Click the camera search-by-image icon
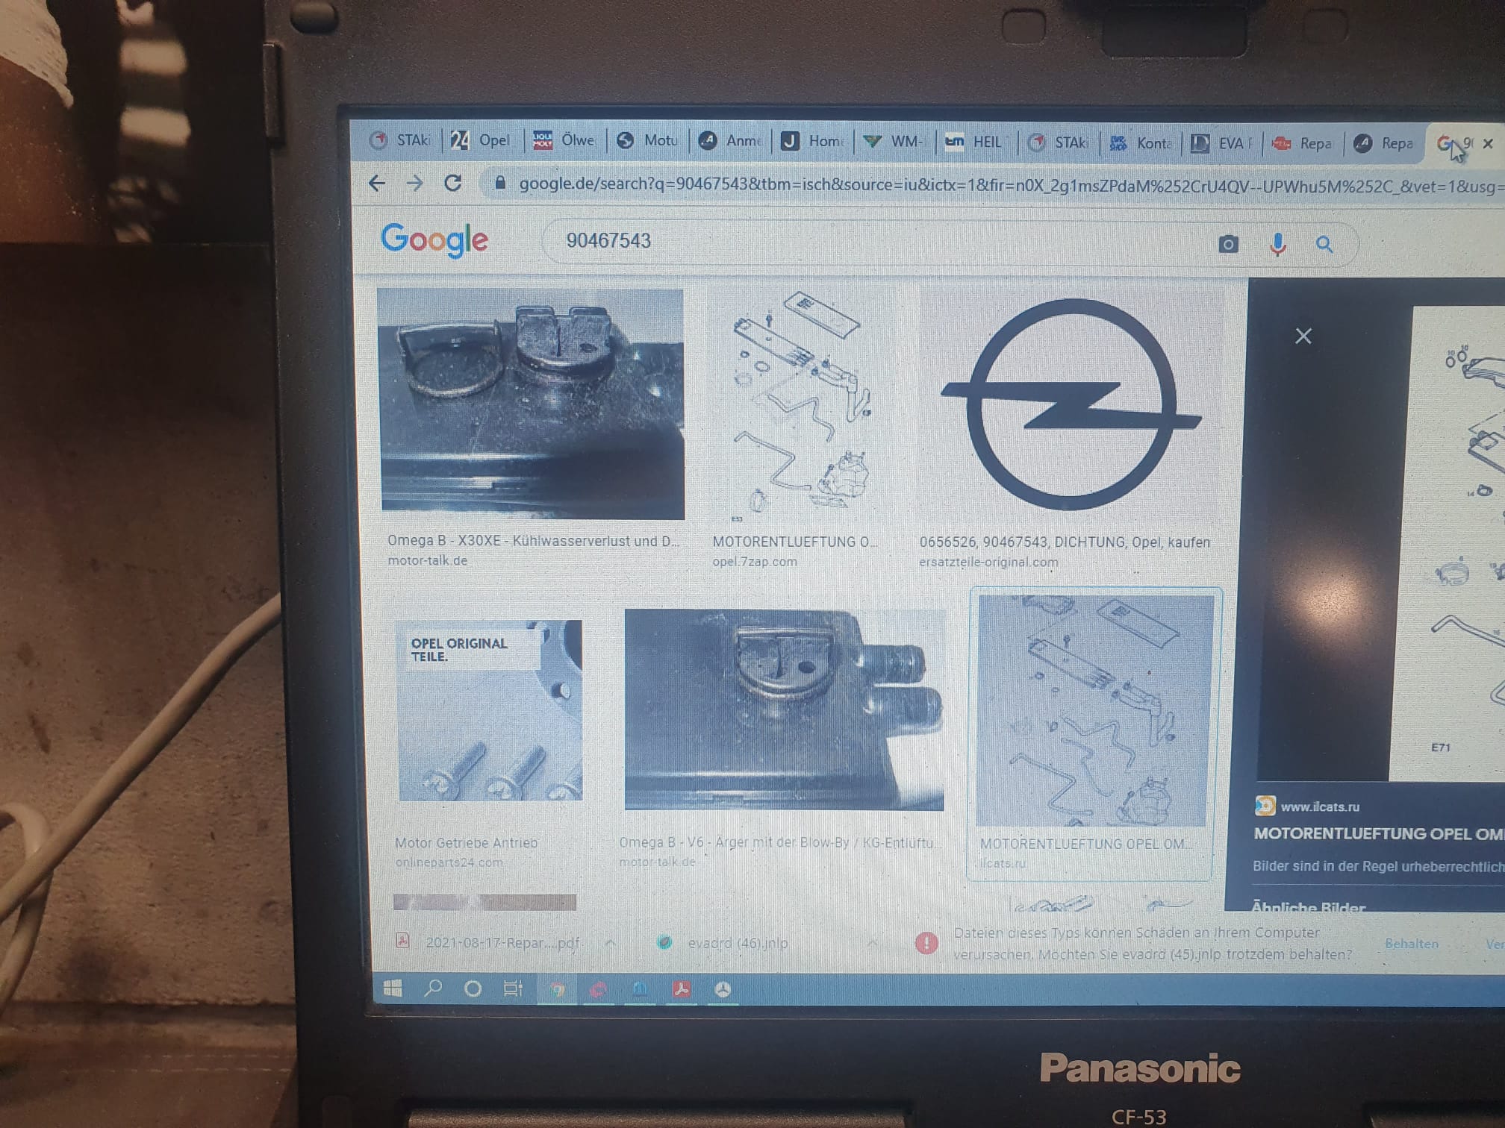Image resolution: width=1505 pixels, height=1128 pixels. pyautogui.click(x=1228, y=244)
